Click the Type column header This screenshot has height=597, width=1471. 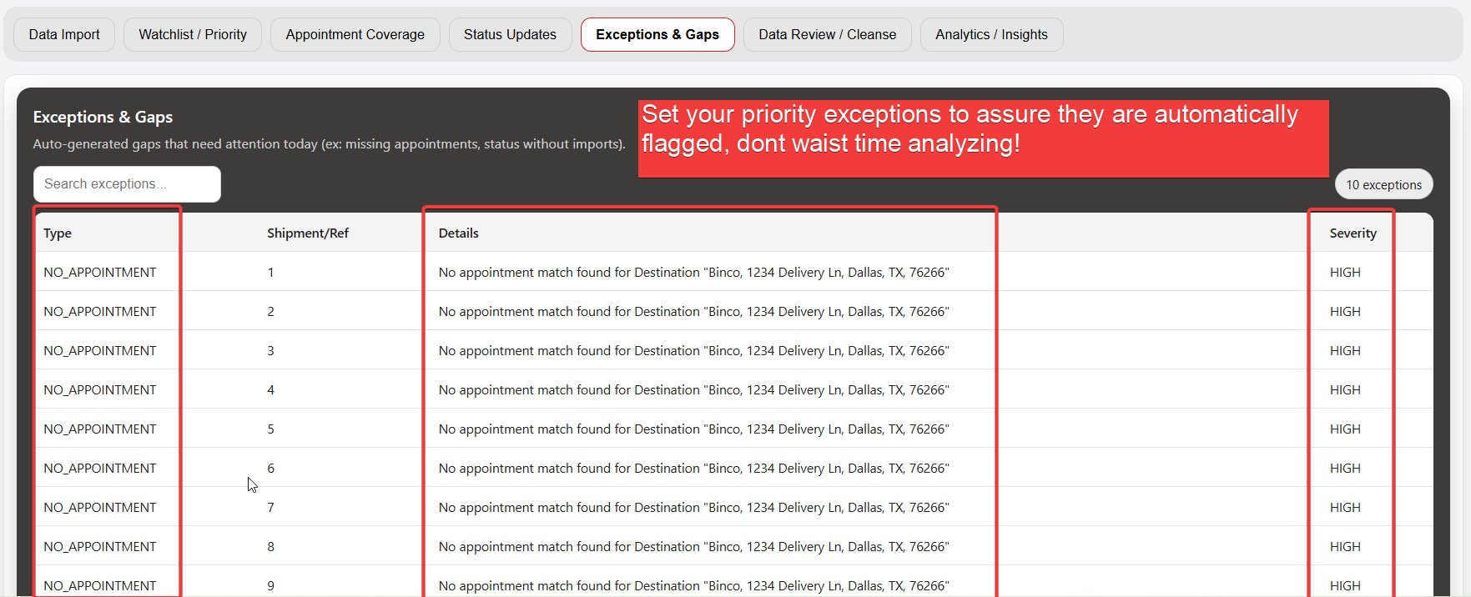[58, 233]
